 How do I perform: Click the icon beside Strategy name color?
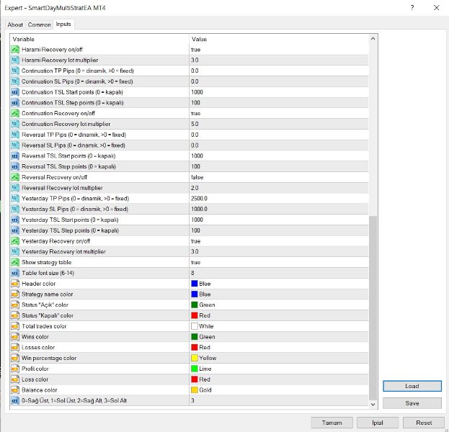tap(15, 294)
